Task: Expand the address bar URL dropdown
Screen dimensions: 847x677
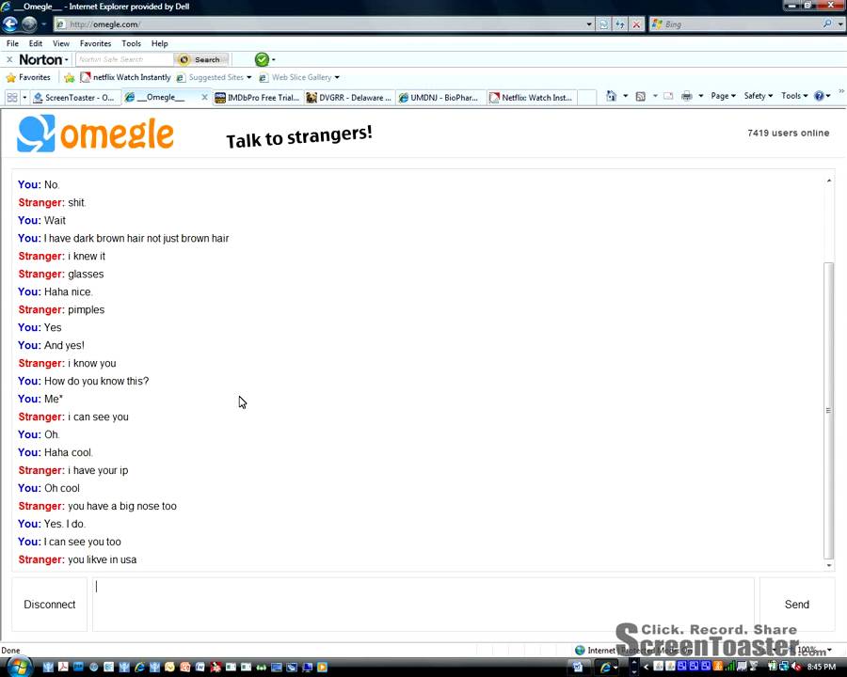Action: [x=589, y=24]
